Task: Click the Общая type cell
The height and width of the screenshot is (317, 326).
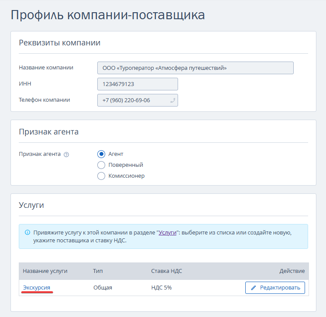Action: (103, 288)
